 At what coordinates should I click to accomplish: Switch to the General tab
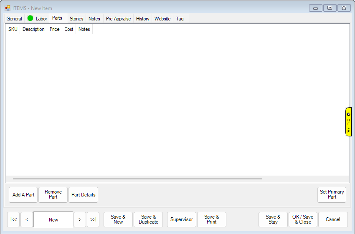[14, 19]
